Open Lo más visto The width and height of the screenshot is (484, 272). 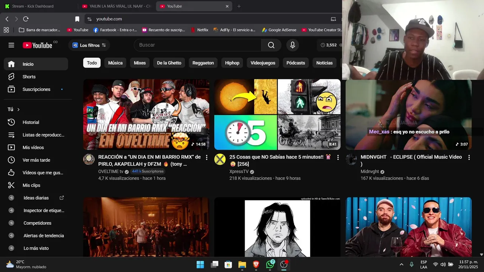[36, 248]
